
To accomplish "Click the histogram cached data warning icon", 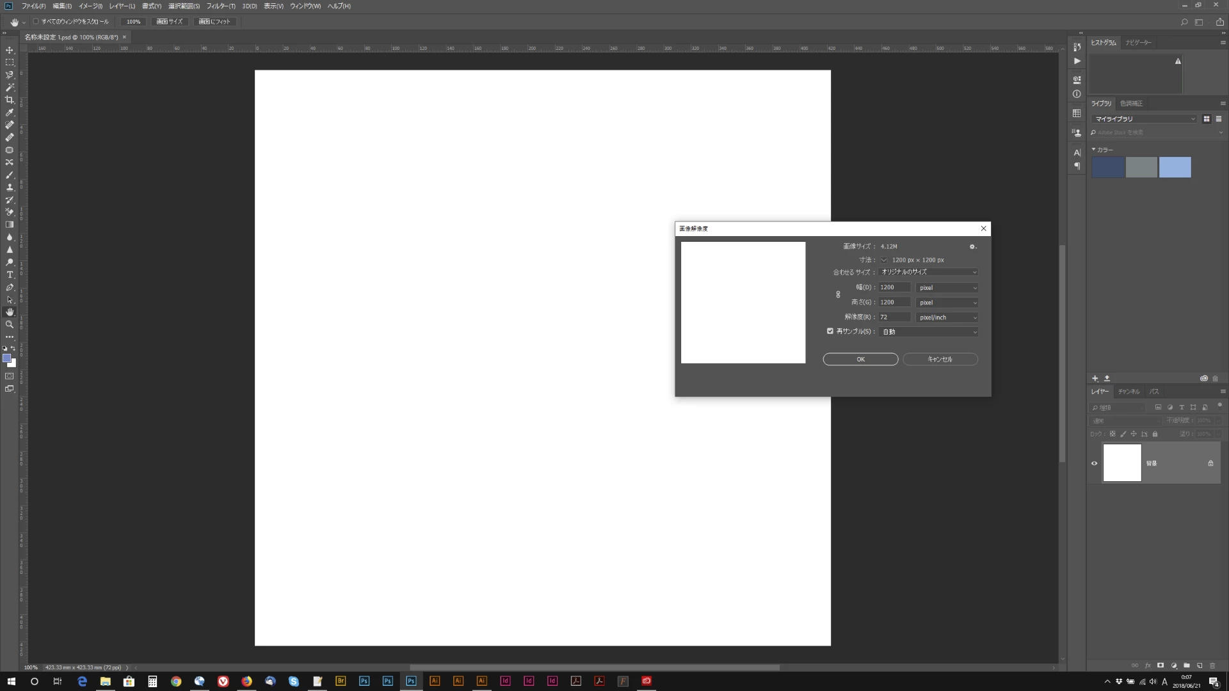I will (1178, 61).
